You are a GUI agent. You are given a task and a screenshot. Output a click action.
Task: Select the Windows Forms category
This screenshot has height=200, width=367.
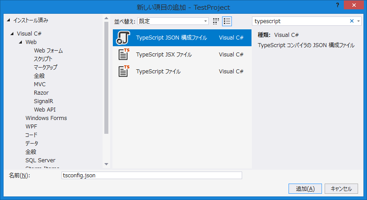pos(46,118)
